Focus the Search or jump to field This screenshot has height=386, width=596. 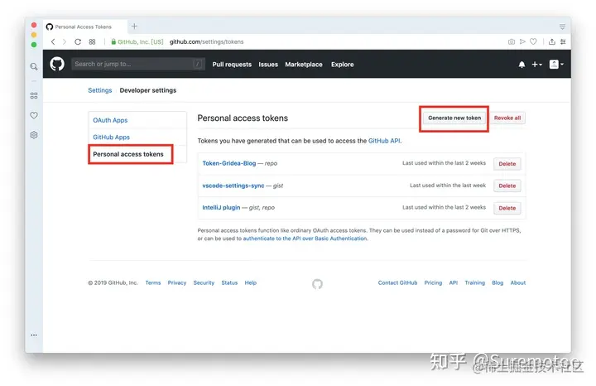[x=138, y=64]
